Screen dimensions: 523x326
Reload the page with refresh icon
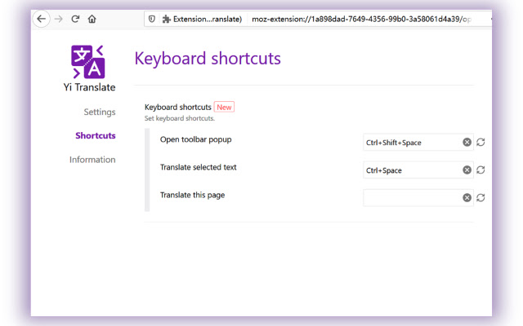(x=75, y=19)
